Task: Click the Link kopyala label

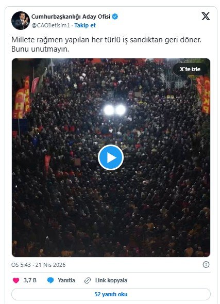Action: point(111,280)
